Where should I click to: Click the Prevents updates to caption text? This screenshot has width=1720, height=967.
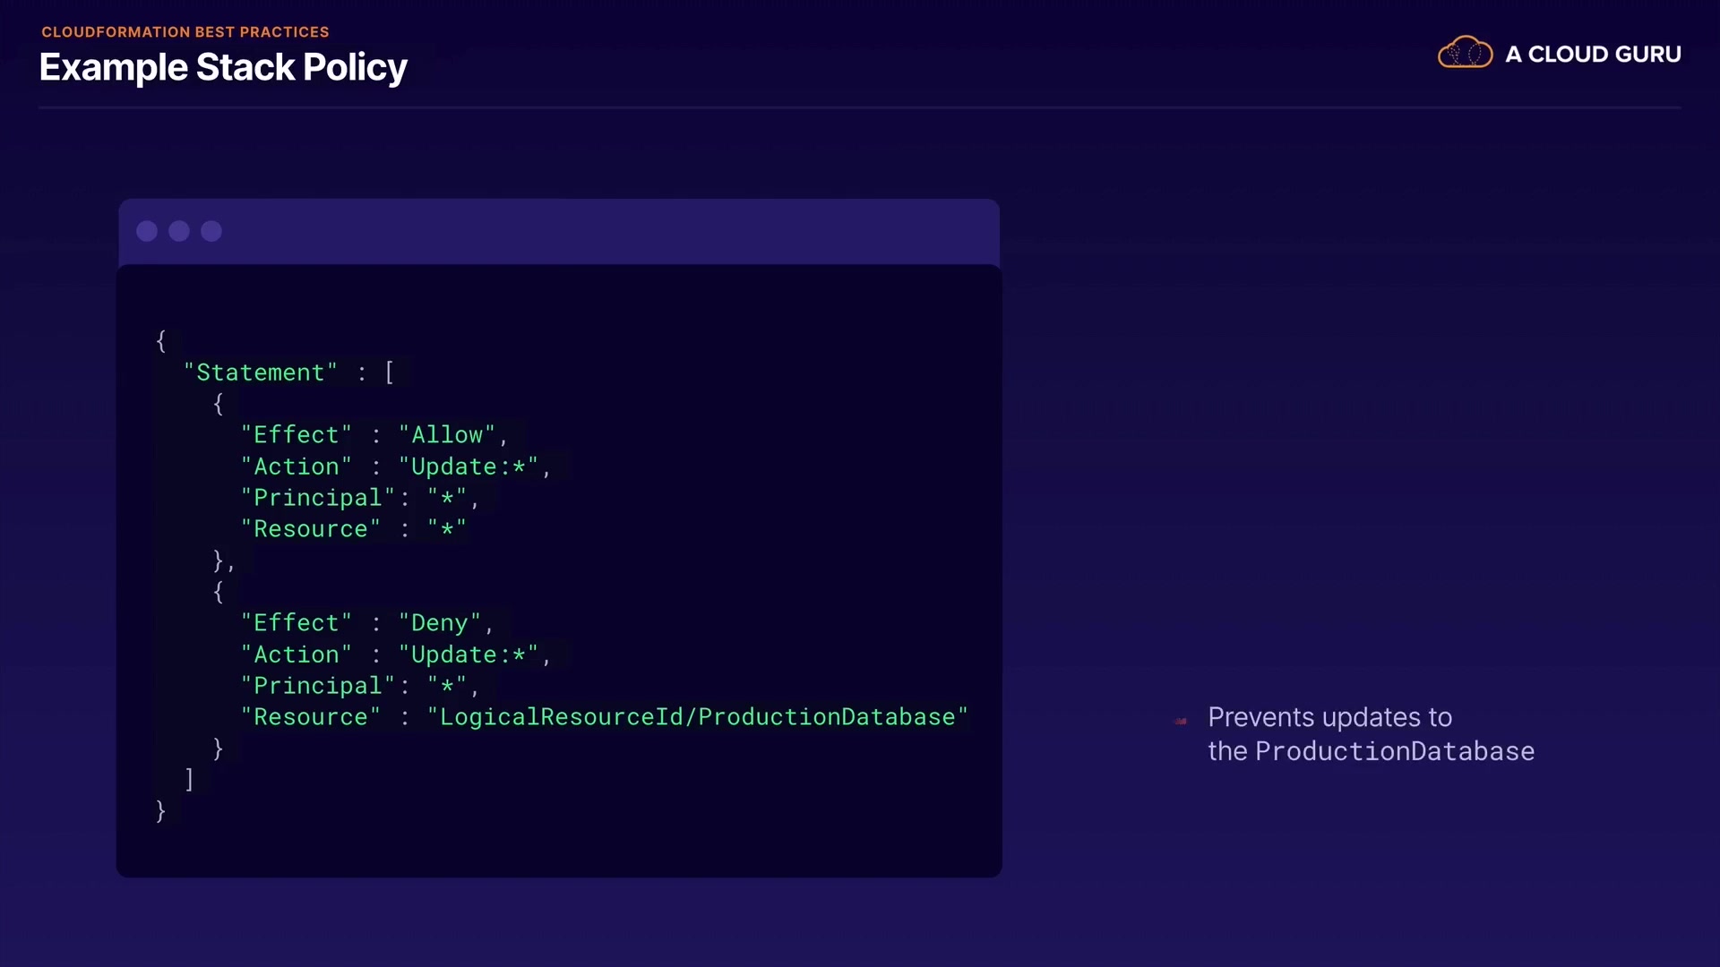[x=1329, y=717]
